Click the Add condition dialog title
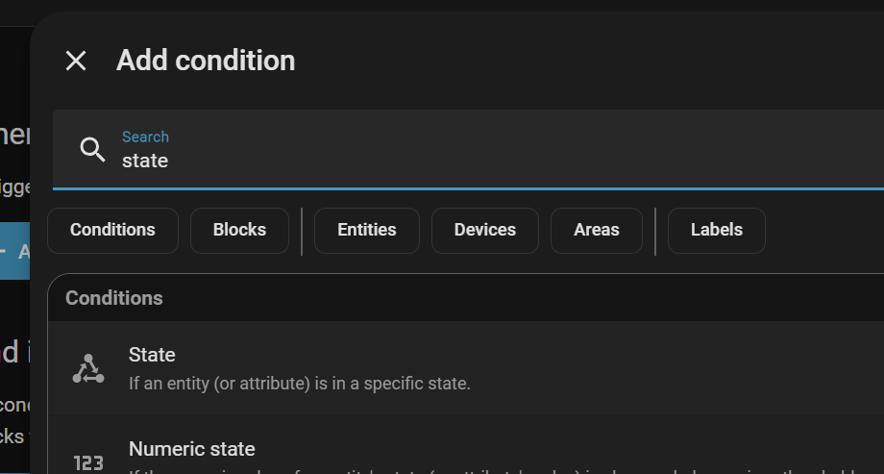This screenshot has height=474, width=884. pos(206,61)
